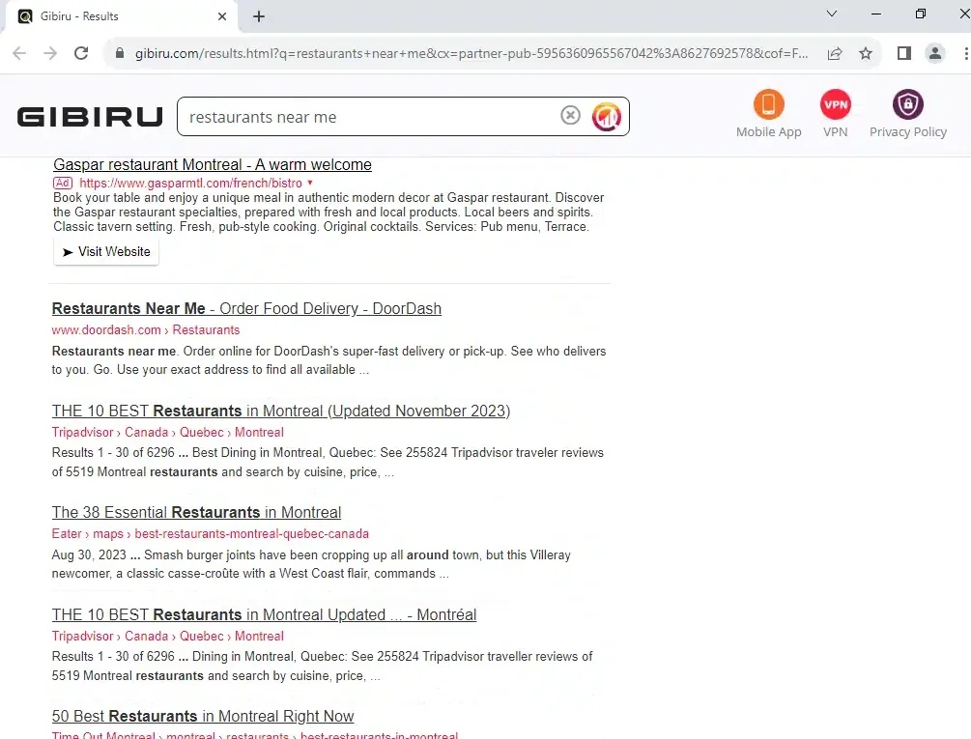
Task: Open Restaurants Near Me DoorDash result
Action: pos(246,308)
